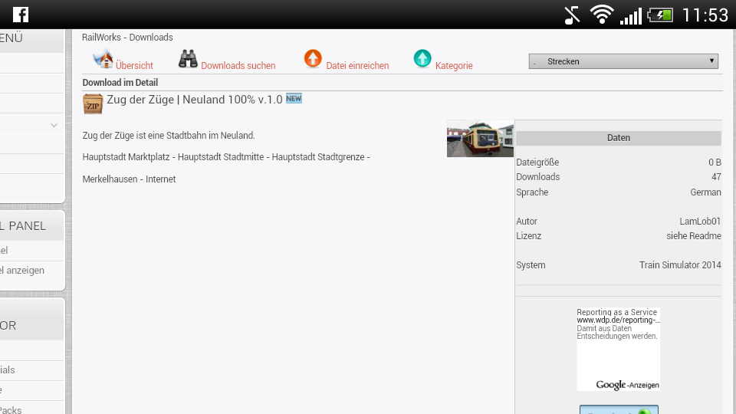Click the orange upload arrow icon
This screenshot has height=414, width=736.
tap(313, 59)
